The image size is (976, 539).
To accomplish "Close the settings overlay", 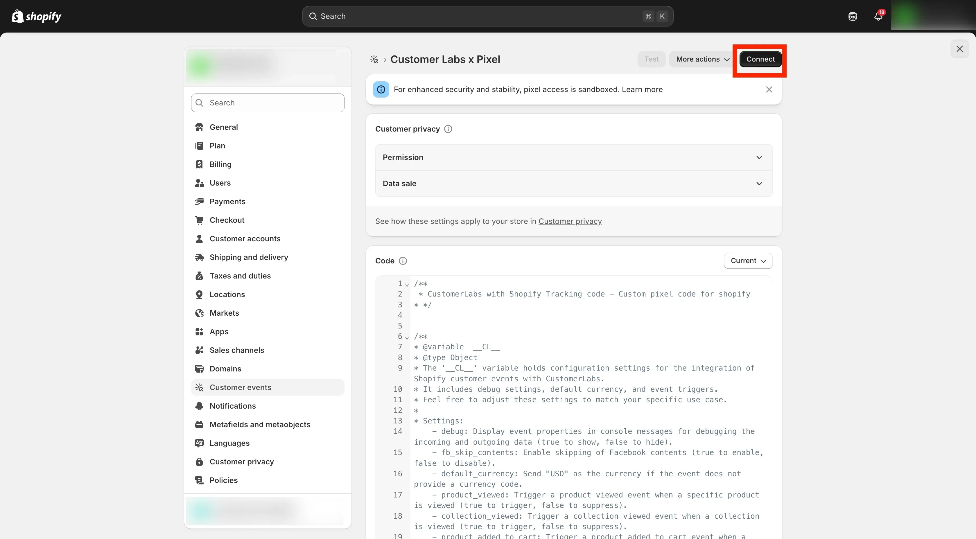I will pyautogui.click(x=959, y=49).
